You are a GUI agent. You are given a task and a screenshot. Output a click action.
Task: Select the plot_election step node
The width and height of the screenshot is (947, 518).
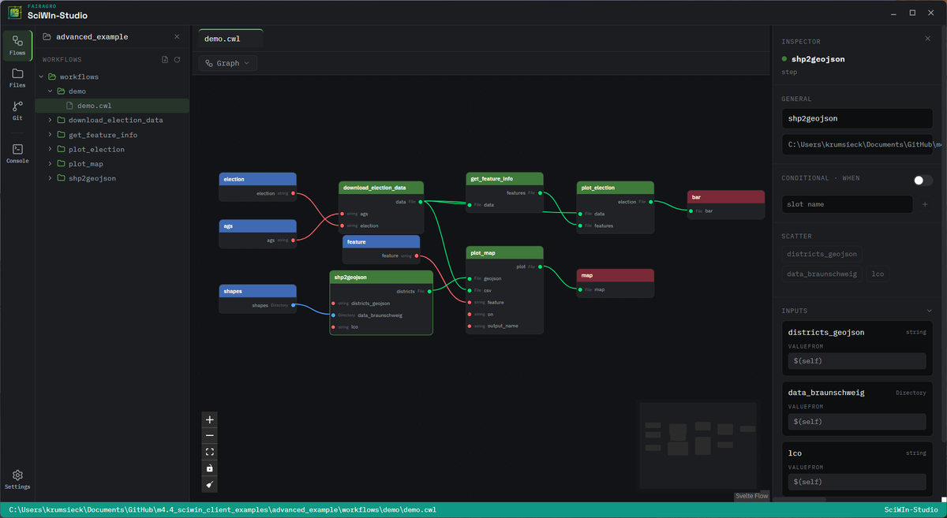[616, 207]
